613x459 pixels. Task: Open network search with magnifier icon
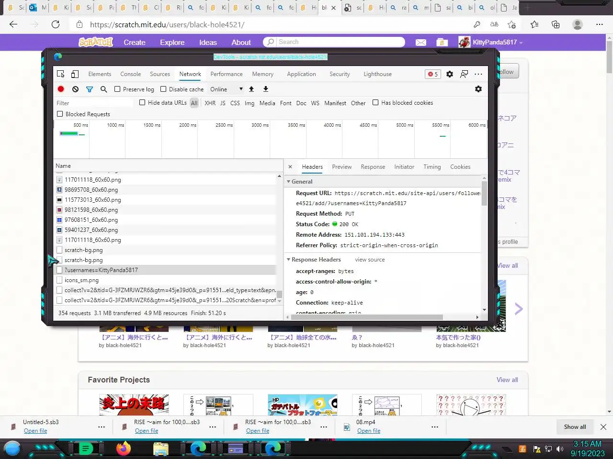pyautogui.click(x=103, y=89)
